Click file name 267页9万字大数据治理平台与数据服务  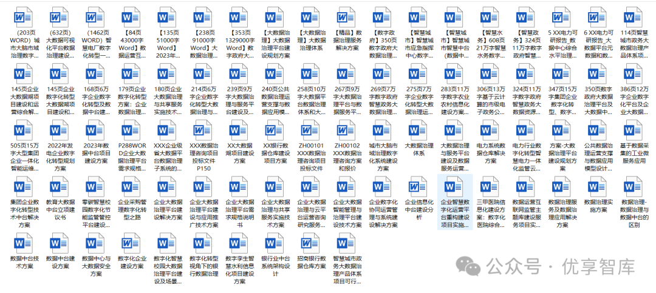coord(346,101)
